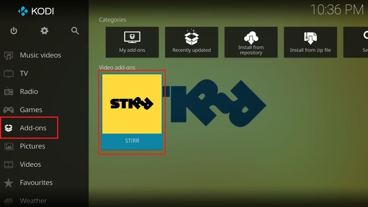Click the Video add-ons heading

pyautogui.click(x=117, y=67)
